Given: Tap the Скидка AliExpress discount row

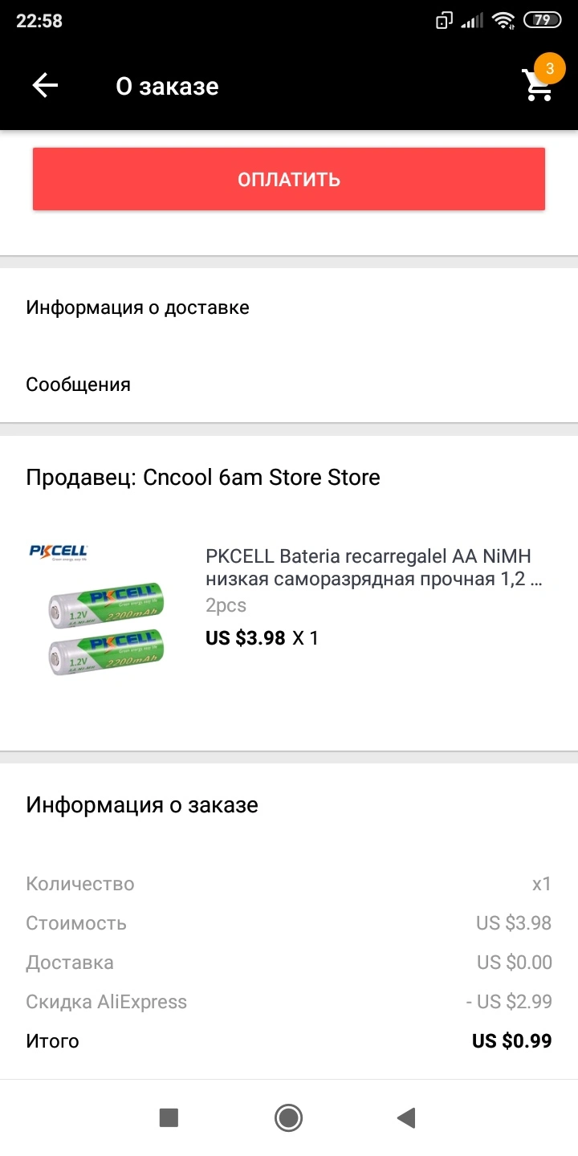Looking at the screenshot, I should tap(289, 1002).
